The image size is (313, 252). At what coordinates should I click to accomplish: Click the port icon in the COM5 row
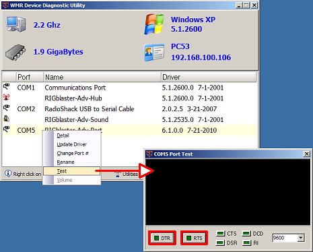[7, 129]
